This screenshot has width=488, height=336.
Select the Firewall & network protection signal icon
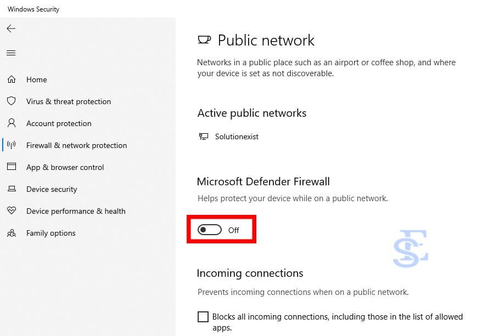(x=11, y=145)
